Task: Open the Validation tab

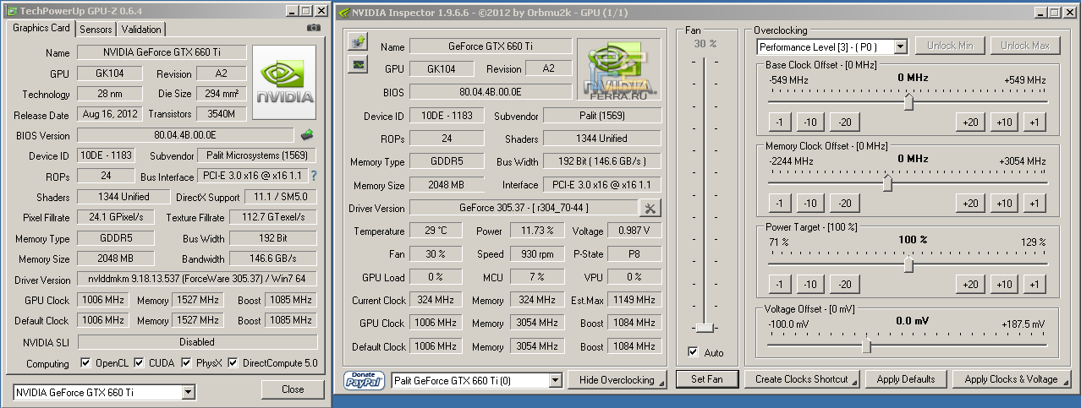Action: (x=141, y=29)
